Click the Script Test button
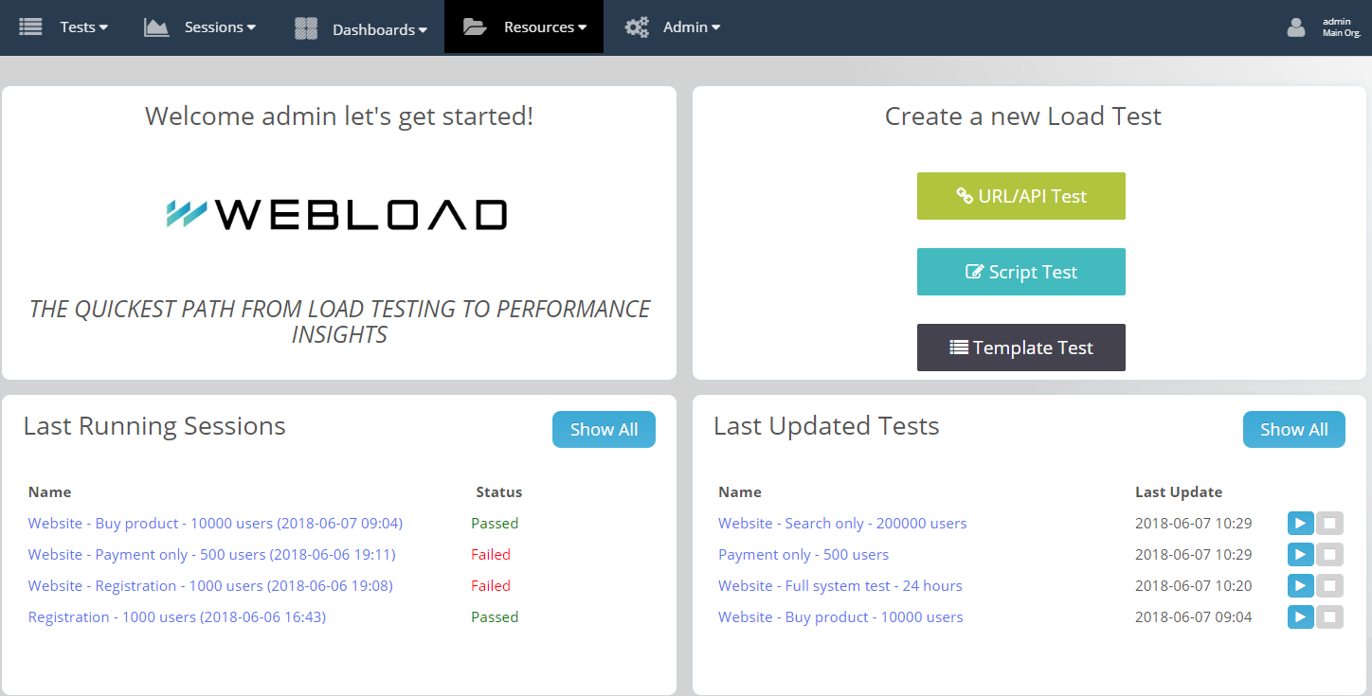Viewport: 1372px width, 696px height. pos(1020,272)
